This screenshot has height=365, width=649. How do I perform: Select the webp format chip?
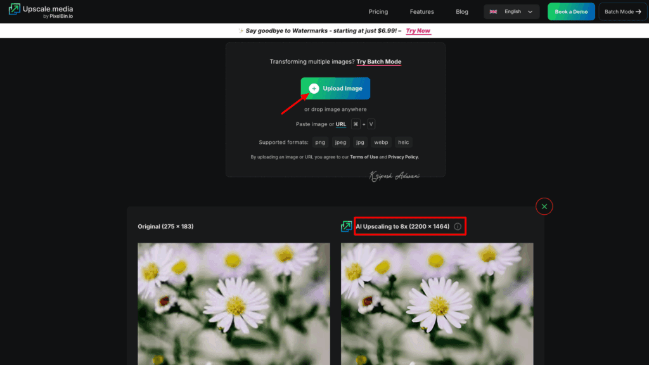pos(381,142)
